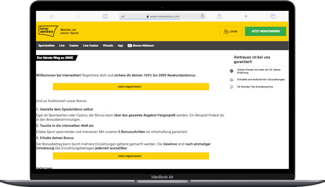The image size is (325, 187).
Task: Click the Safari forward arrow
Action: coord(78,16)
